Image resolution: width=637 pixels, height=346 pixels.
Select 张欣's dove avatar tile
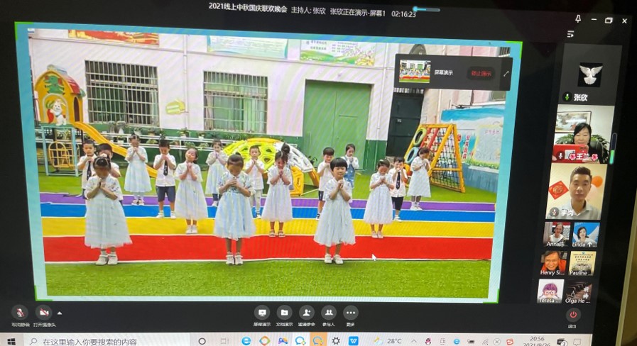pos(590,73)
